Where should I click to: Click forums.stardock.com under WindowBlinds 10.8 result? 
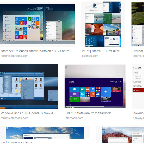pyautogui.click(x=15, y=118)
